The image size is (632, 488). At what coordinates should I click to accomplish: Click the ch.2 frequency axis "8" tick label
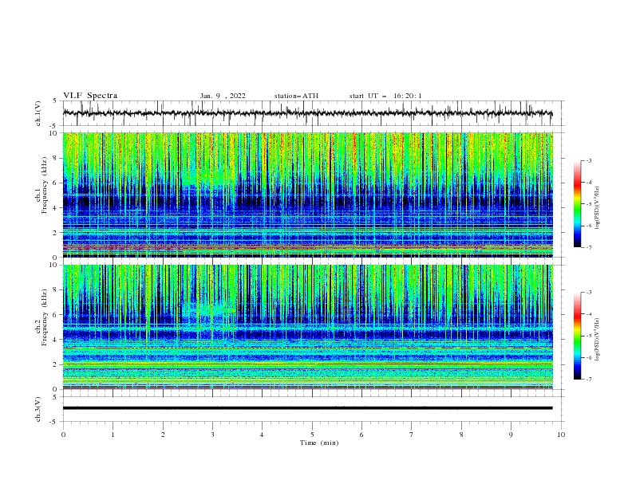click(56, 290)
